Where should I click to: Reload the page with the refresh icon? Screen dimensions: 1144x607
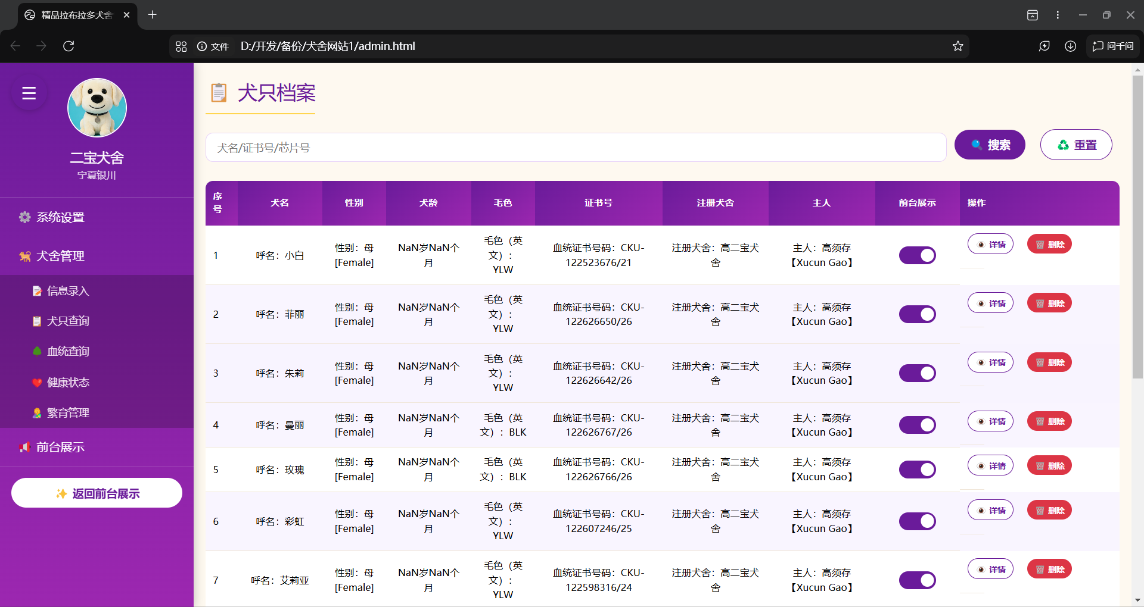coord(69,46)
